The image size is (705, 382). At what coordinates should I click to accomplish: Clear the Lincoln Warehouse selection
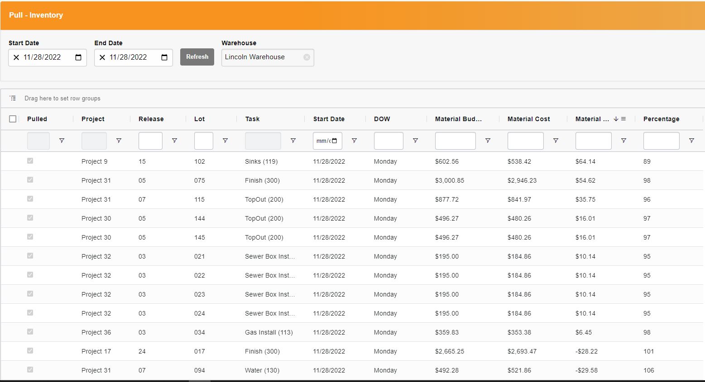(307, 57)
